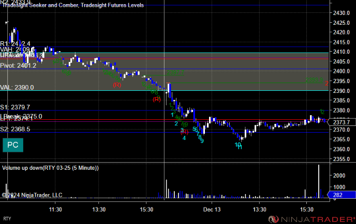Click the green count 12 marker
The width and height of the screenshot is (356, 224).
click(322, 111)
